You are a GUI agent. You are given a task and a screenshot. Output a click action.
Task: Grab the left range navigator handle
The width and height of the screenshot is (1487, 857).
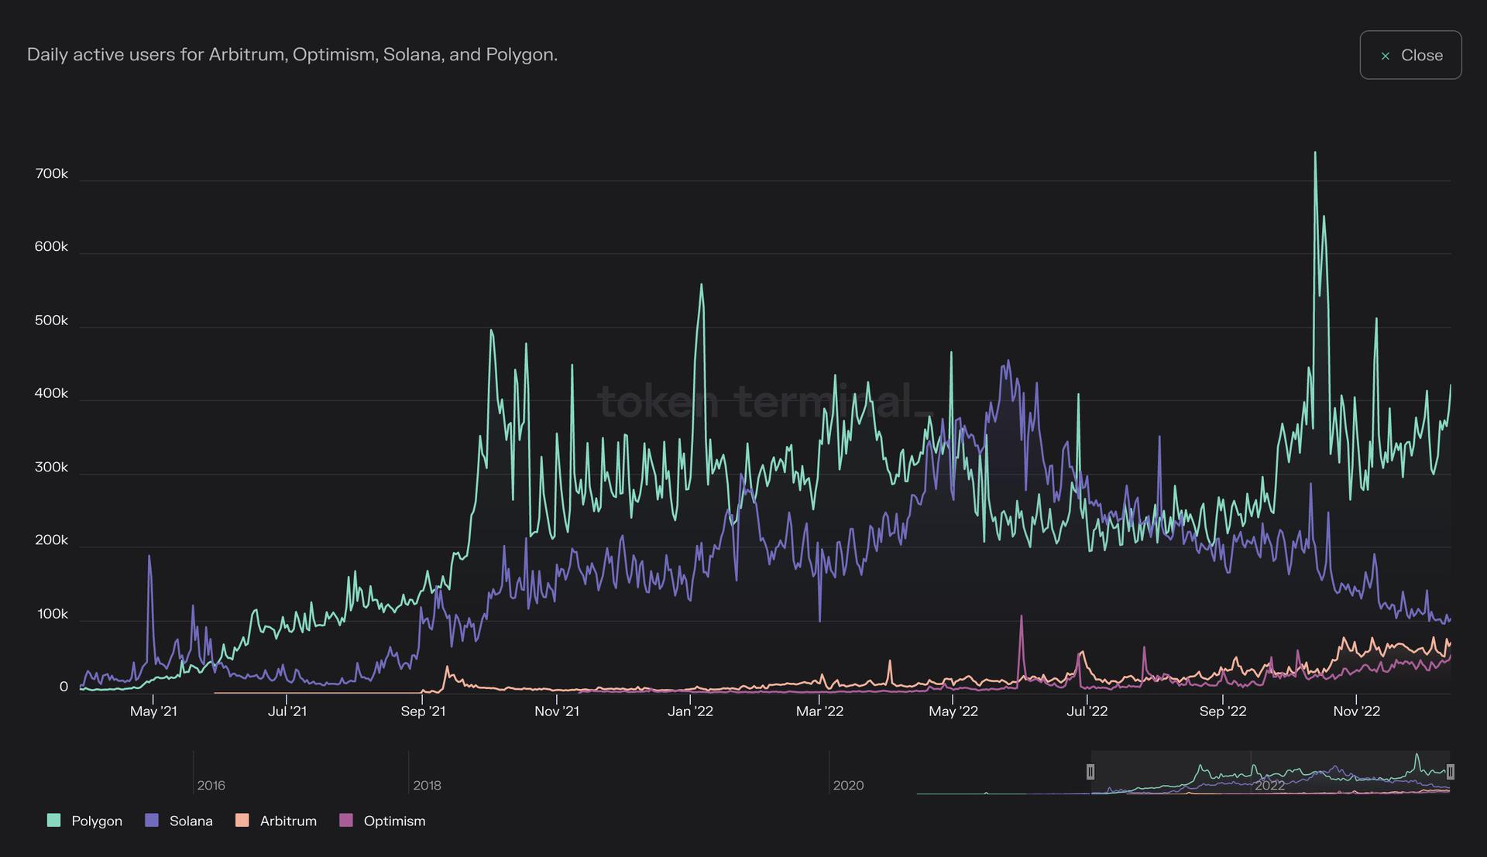pyautogui.click(x=1090, y=772)
